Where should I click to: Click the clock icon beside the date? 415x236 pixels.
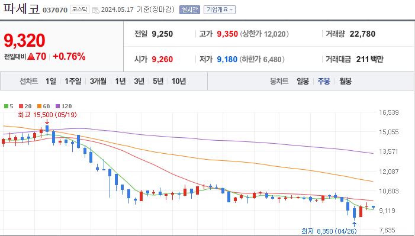(96, 10)
